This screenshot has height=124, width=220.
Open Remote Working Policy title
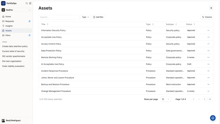click(52, 58)
